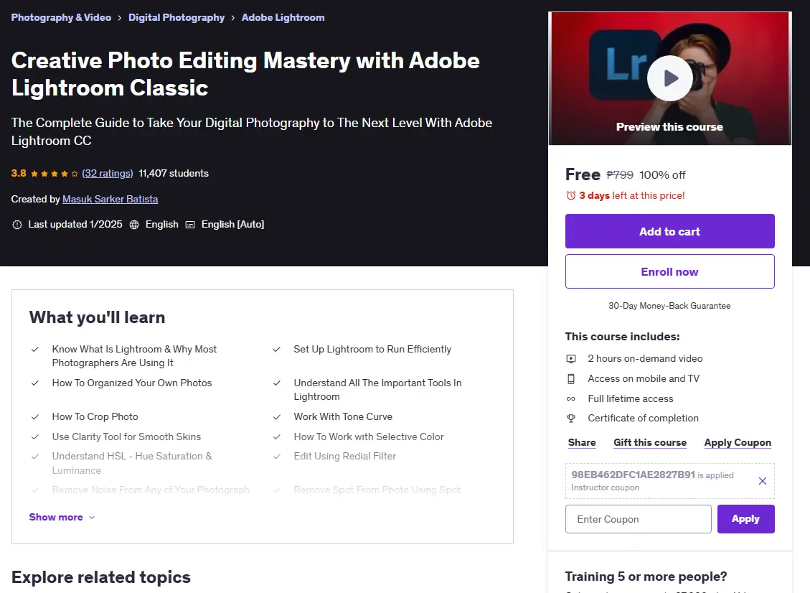
Task: Remove the applied coupon with the X icon
Action: point(762,481)
